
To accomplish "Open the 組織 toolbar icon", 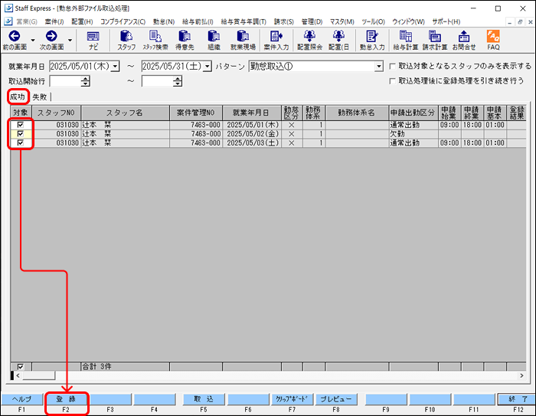I will click(214, 36).
